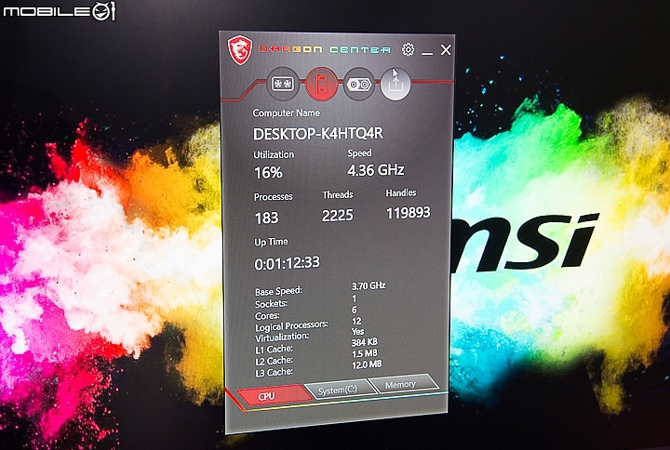This screenshot has width=670, height=450.
Task: Open Dragon Center settings gear
Action: 409,49
